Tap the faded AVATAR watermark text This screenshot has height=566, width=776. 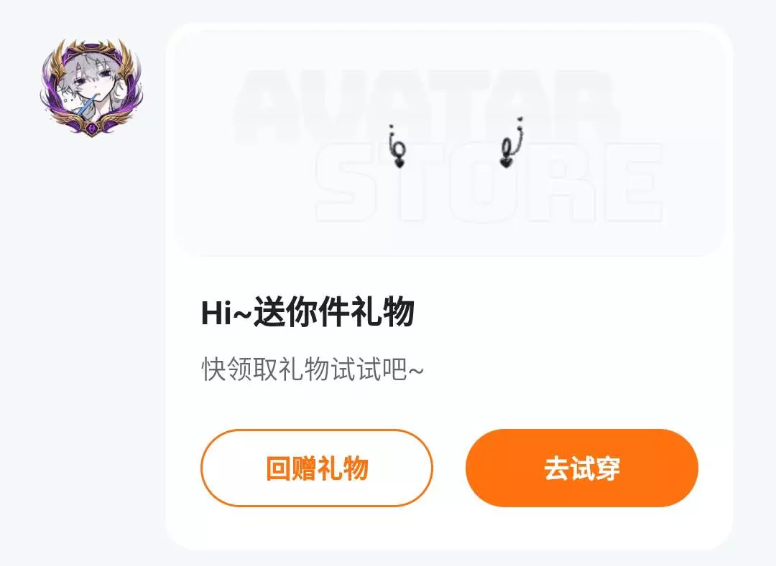(x=425, y=106)
